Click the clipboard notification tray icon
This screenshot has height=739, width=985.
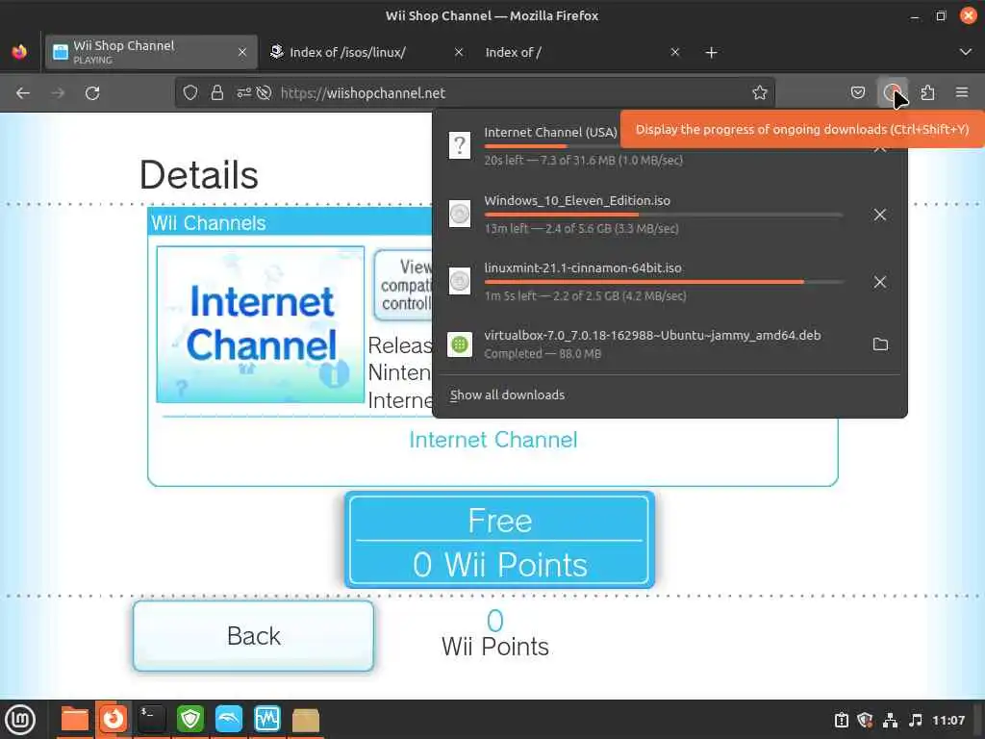tap(841, 720)
